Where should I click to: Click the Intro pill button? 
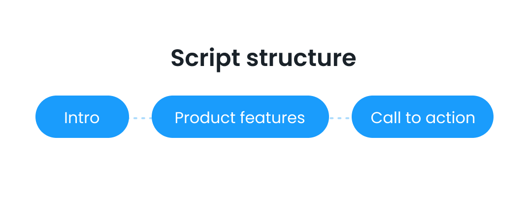pos(82,117)
